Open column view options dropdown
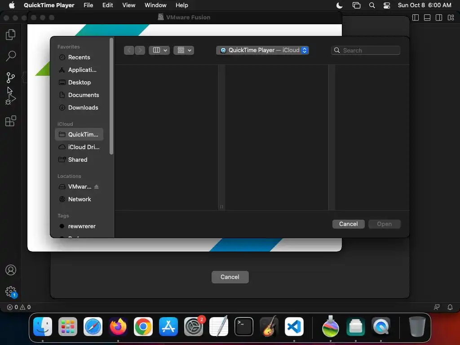The image size is (460, 345). [x=159, y=50]
